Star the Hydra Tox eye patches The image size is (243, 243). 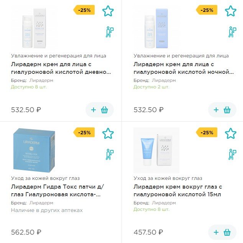108,134
